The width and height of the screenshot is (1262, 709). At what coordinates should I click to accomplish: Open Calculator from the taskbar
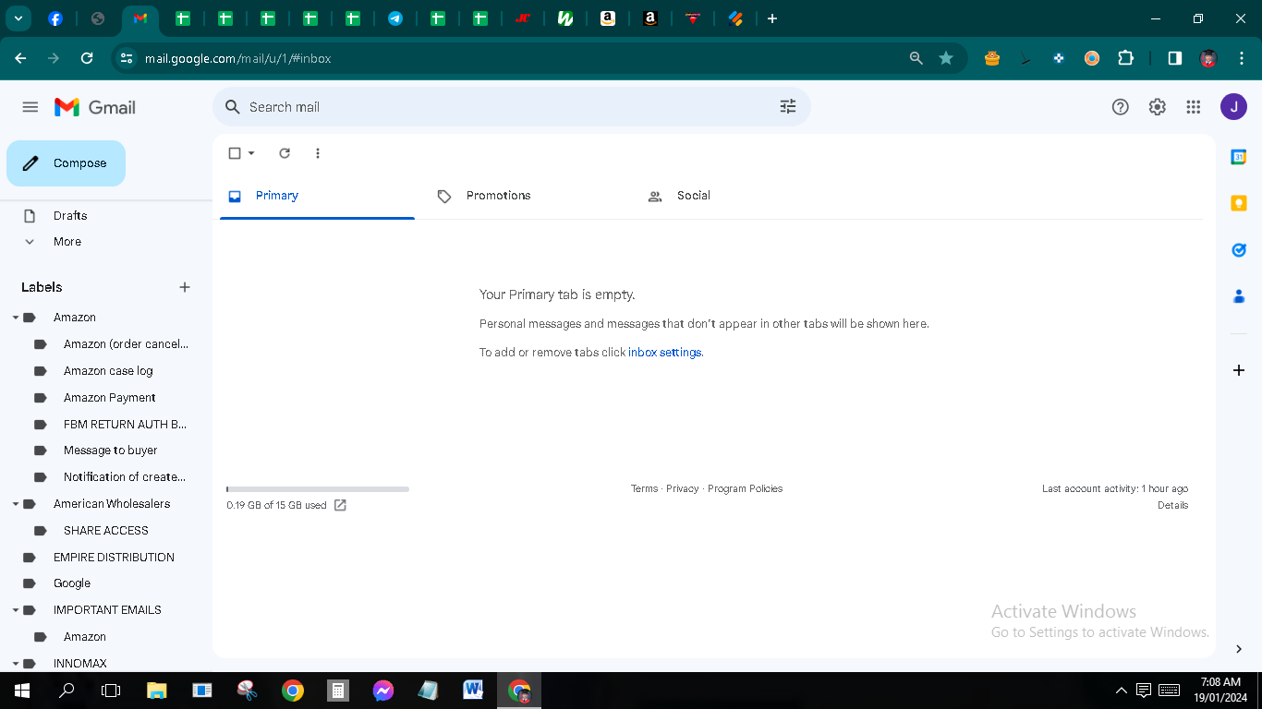338,691
